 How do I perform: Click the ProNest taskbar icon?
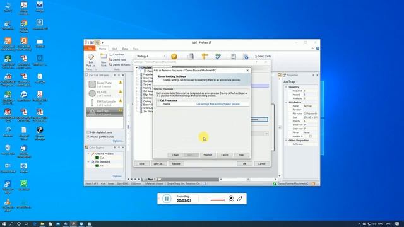click(x=73, y=224)
